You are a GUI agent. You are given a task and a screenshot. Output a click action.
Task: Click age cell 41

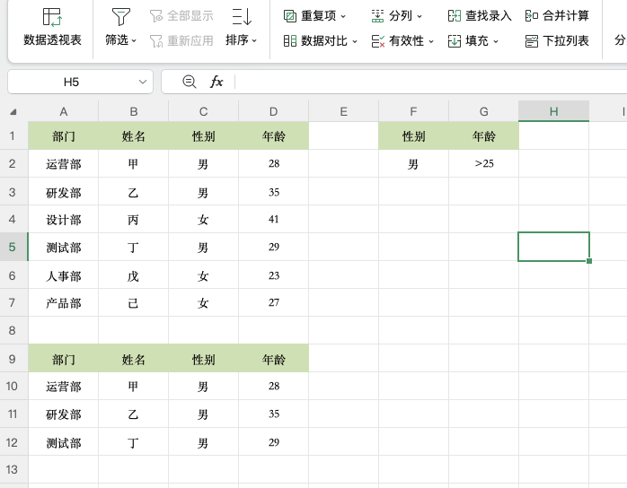(x=273, y=219)
